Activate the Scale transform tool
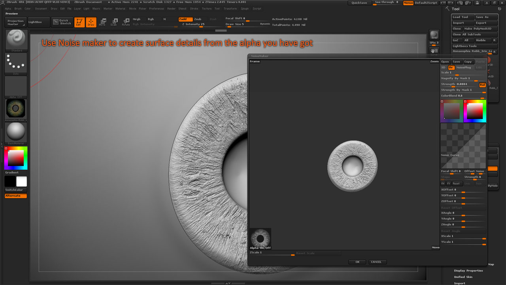The image size is (506, 285). (x=113, y=22)
